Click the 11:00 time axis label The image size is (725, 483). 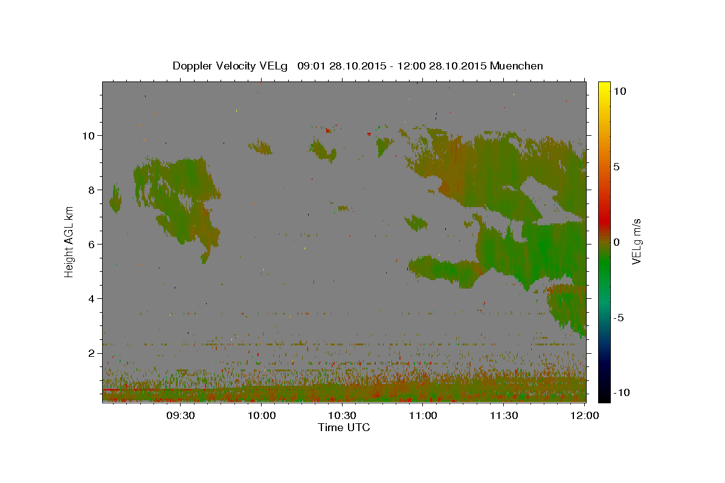pyautogui.click(x=423, y=415)
